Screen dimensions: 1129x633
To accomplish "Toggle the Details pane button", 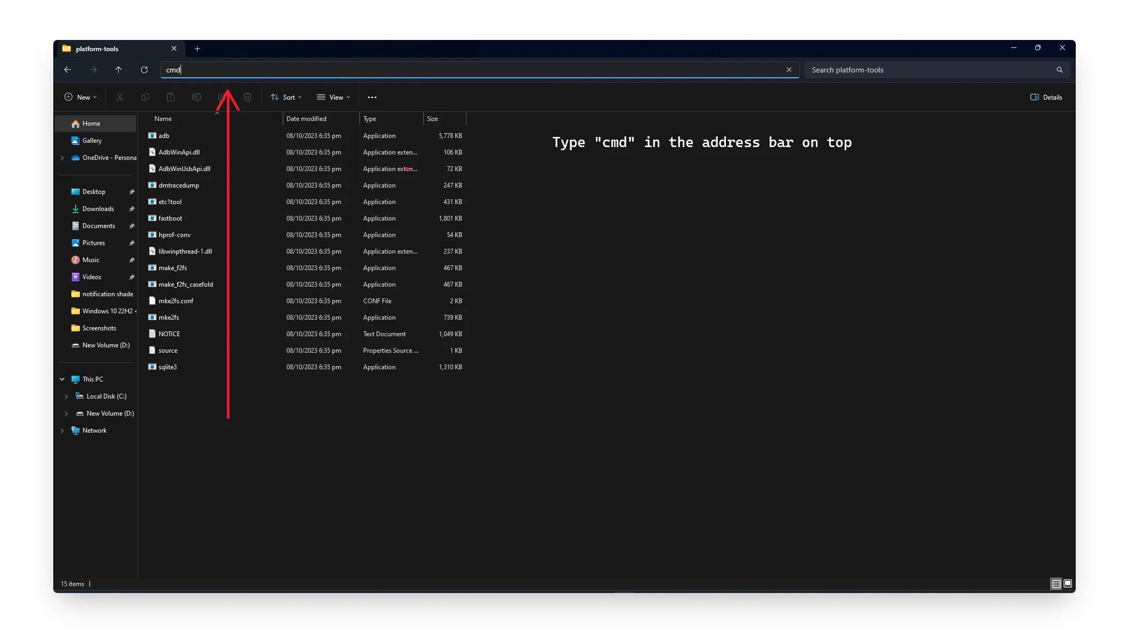I will pos(1046,97).
